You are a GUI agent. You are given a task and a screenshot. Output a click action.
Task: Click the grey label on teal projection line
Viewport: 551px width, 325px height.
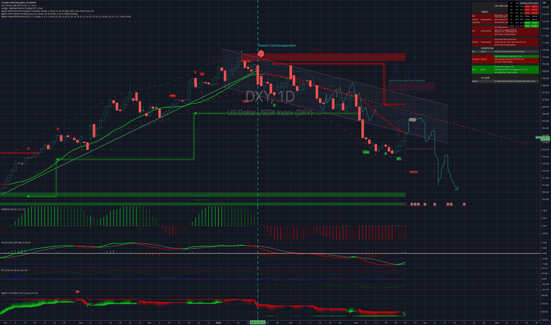(x=412, y=120)
